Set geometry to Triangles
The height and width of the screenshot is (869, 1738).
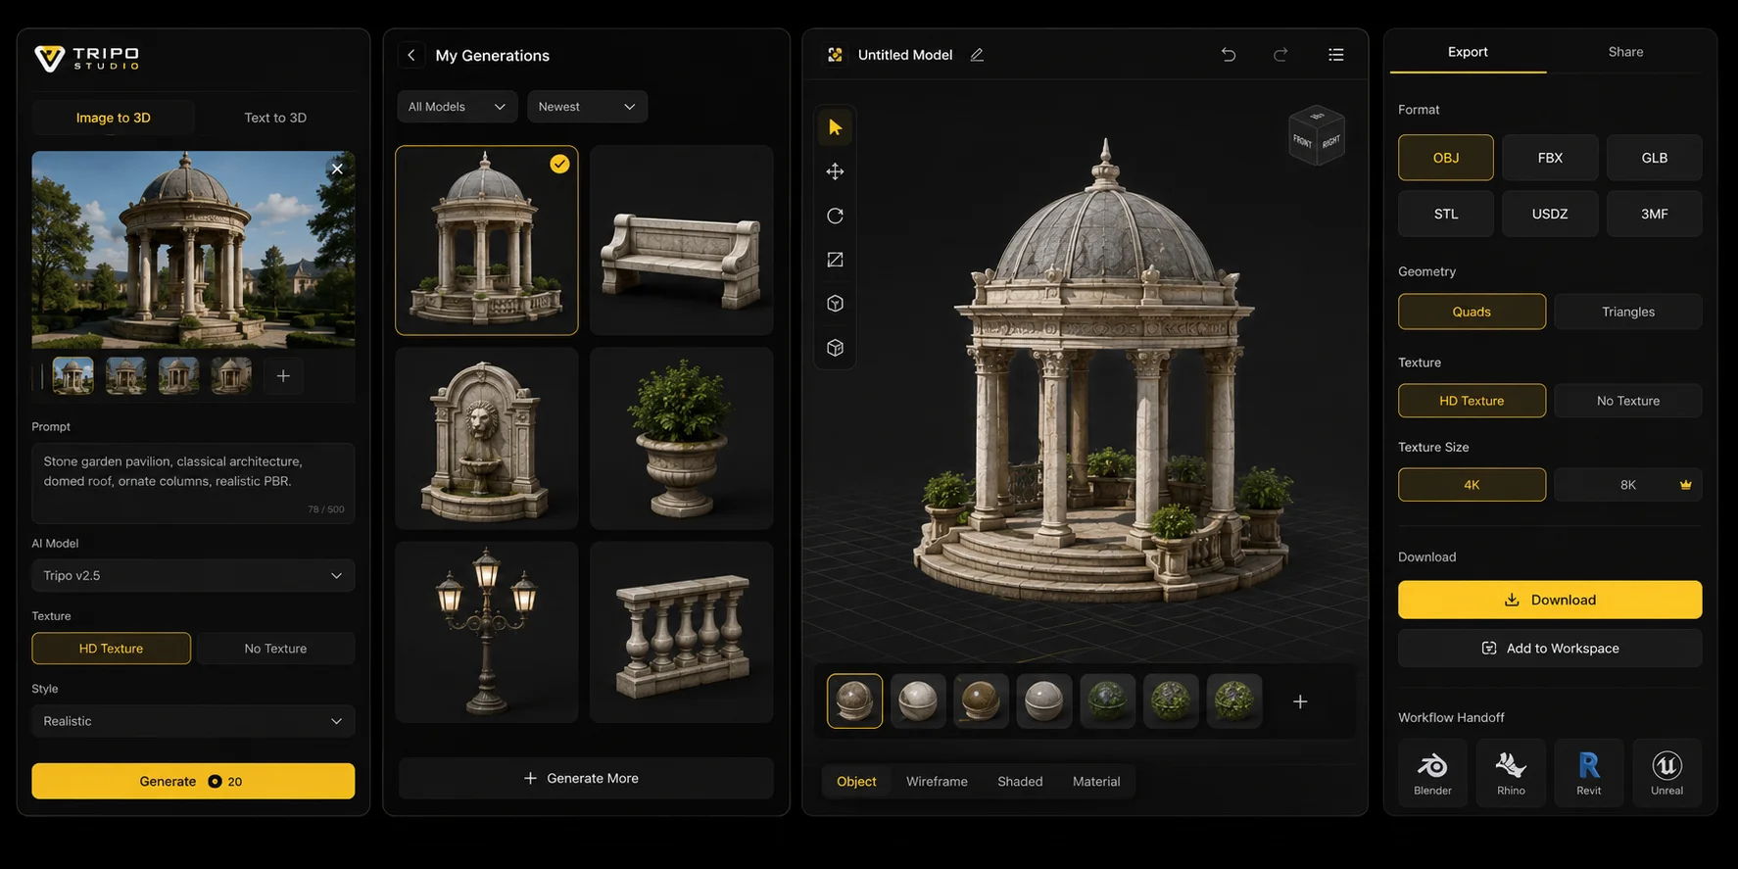1628,312
